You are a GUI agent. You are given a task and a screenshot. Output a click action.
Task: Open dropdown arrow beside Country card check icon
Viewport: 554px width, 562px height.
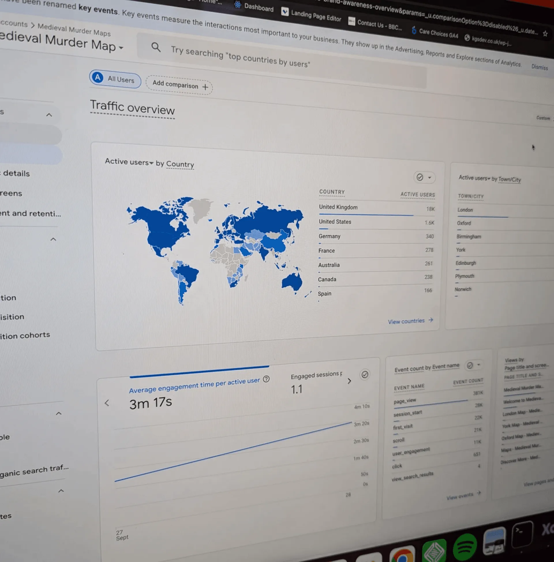pos(429,177)
